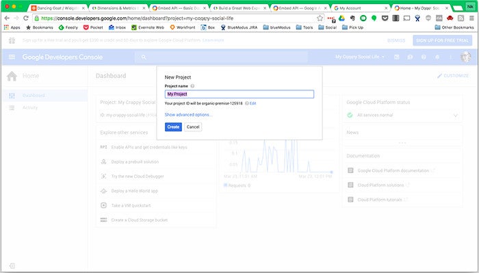
Task: Expand blueModus bookmarks folder
Action: (276, 27)
